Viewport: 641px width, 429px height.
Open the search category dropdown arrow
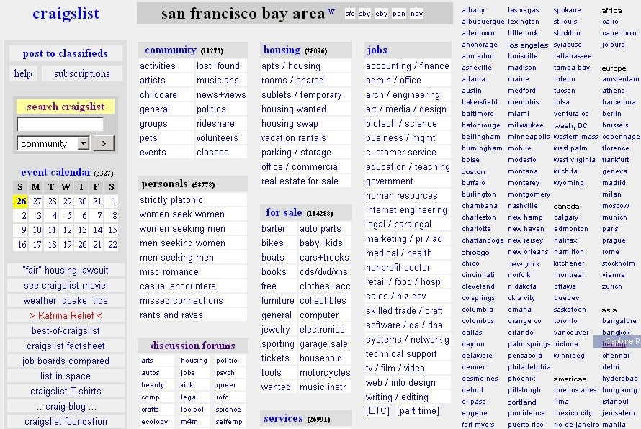pyautogui.click(x=84, y=143)
